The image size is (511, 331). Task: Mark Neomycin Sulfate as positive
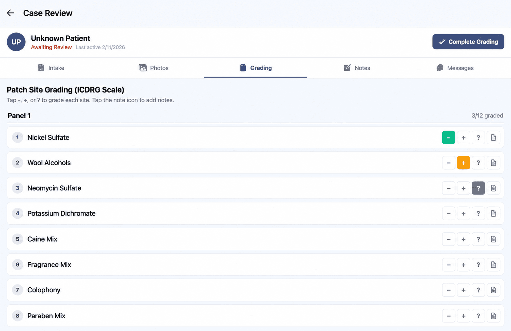tap(463, 188)
